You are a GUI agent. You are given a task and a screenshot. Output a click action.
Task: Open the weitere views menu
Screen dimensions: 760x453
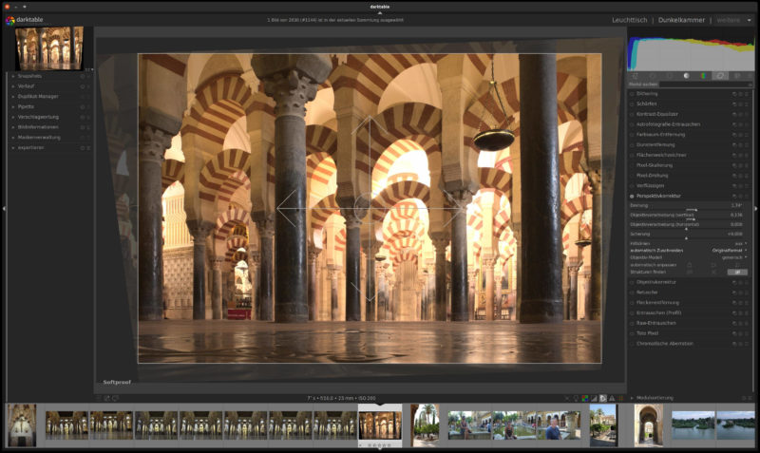click(733, 20)
